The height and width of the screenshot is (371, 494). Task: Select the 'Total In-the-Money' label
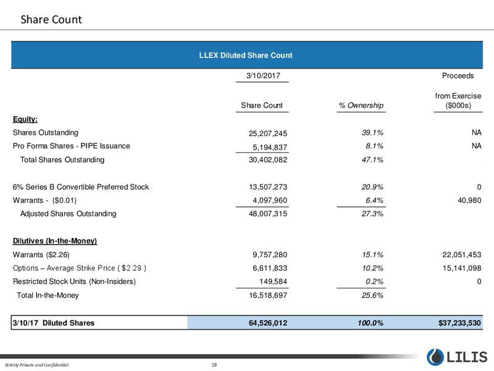48,296
